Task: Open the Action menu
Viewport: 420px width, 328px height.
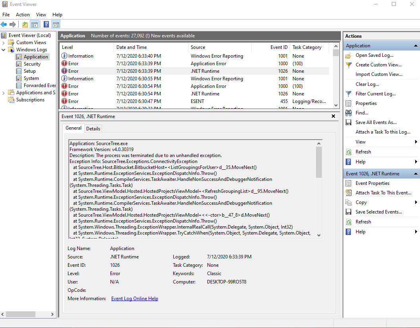Action: (23, 15)
